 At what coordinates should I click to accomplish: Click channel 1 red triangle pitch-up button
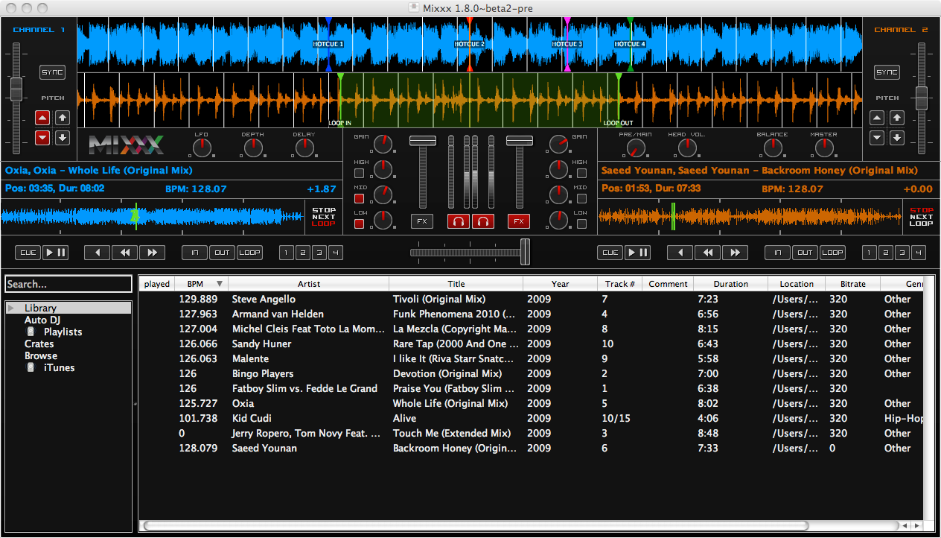42,118
